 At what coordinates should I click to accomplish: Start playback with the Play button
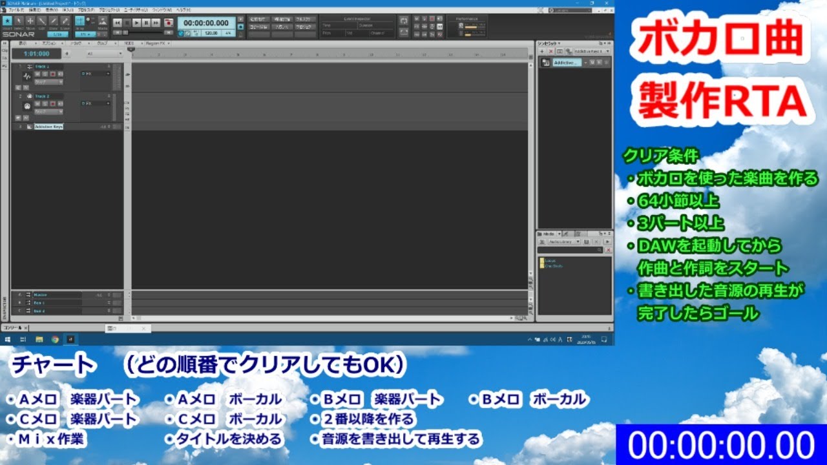click(136, 23)
